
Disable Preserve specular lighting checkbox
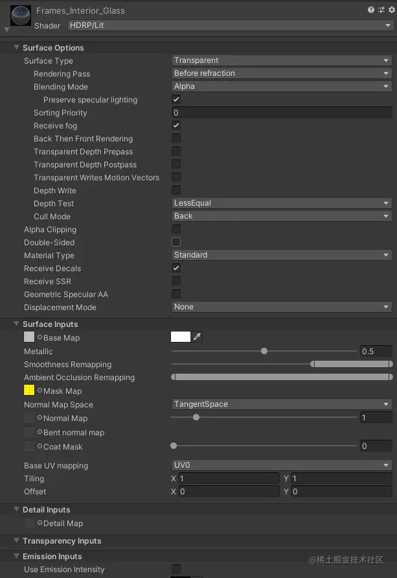pyautogui.click(x=176, y=99)
